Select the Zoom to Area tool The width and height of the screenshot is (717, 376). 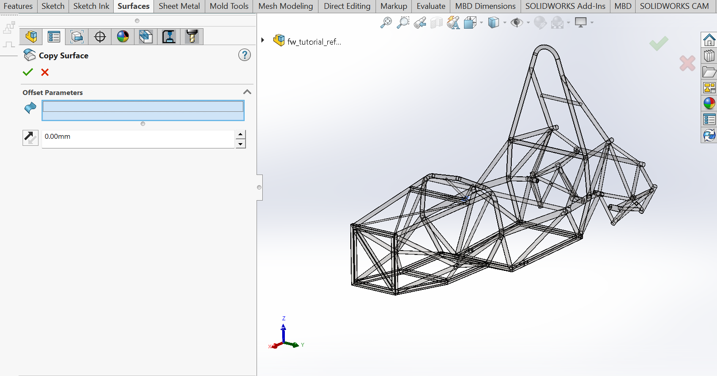coord(403,23)
